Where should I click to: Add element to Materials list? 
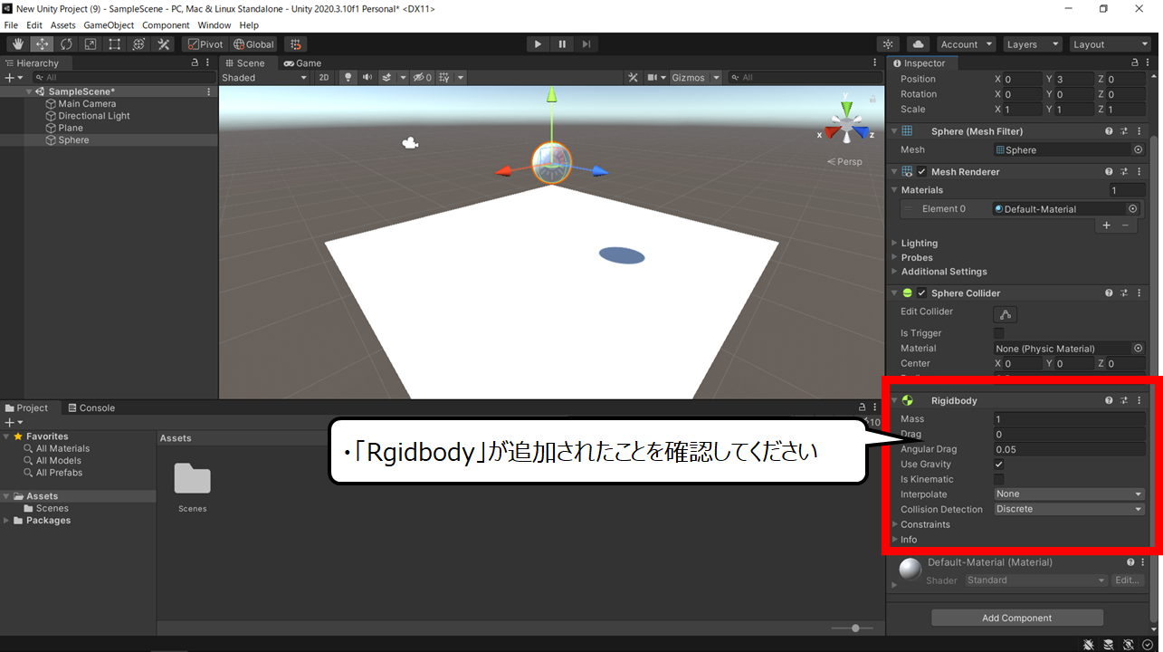pos(1106,225)
